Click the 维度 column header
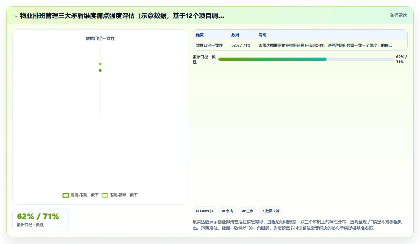Image resolution: width=420 pixels, height=244 pixels. click(x=200, y=35)
